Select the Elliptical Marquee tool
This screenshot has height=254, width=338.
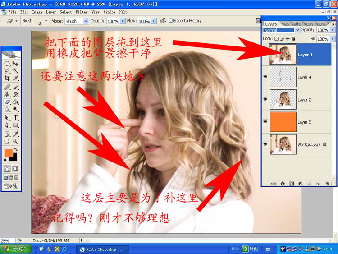click(x=7, y=64)
